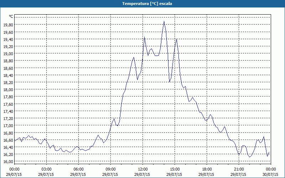Click the 18:00 29/07/15 time label
This screenshot has width=285, height=178.
click(207, 172)
